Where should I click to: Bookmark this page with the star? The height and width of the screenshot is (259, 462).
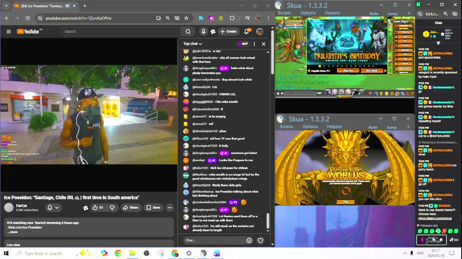186,18
